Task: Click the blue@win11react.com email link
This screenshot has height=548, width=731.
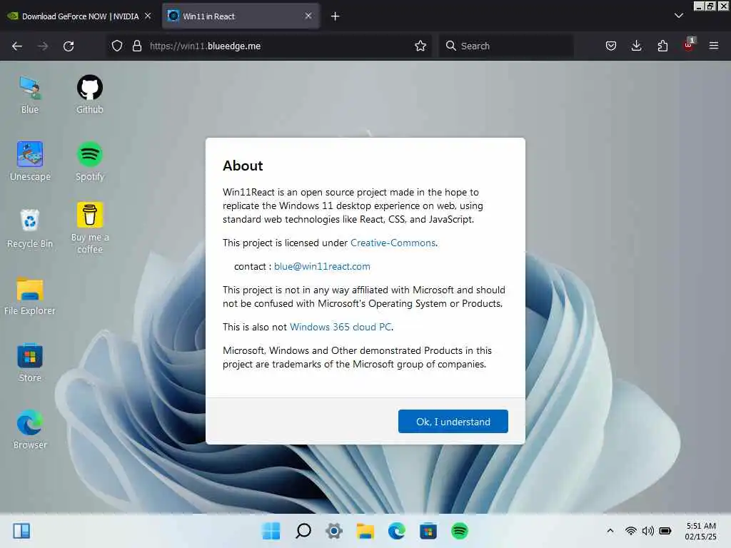Action: pos(322,266)
